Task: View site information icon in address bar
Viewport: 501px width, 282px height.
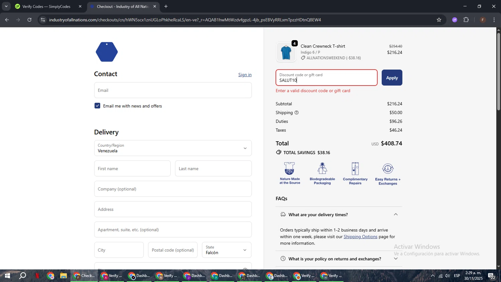Action: click(42, 20)
